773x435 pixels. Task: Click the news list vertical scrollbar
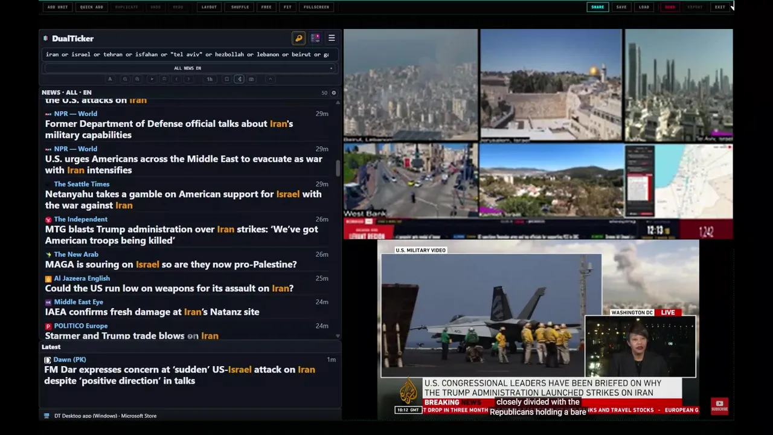[x=338, y=169]
